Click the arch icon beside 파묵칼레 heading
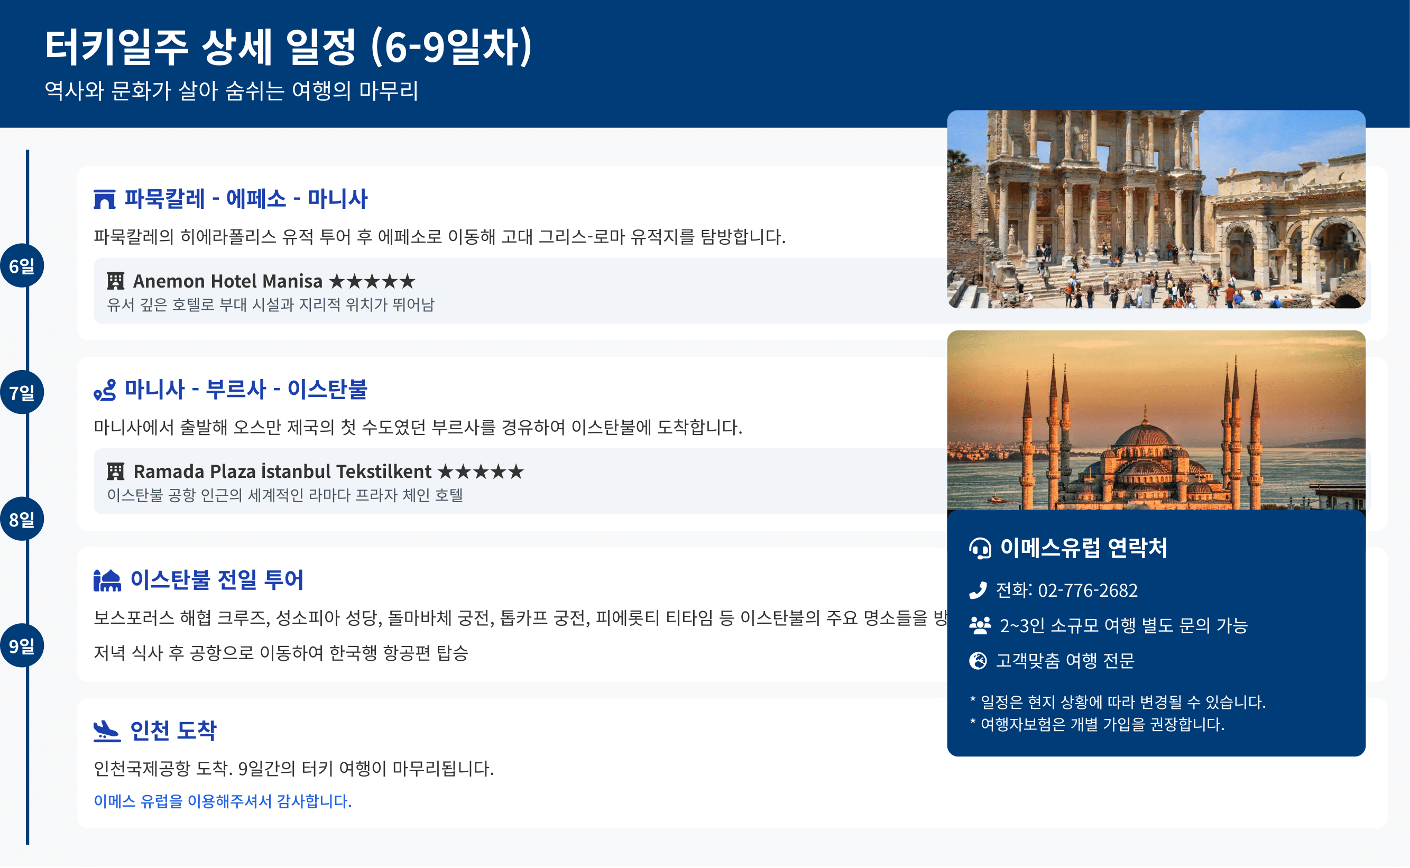Viewport: 1410px width, 868px height. tap(105, 199)
